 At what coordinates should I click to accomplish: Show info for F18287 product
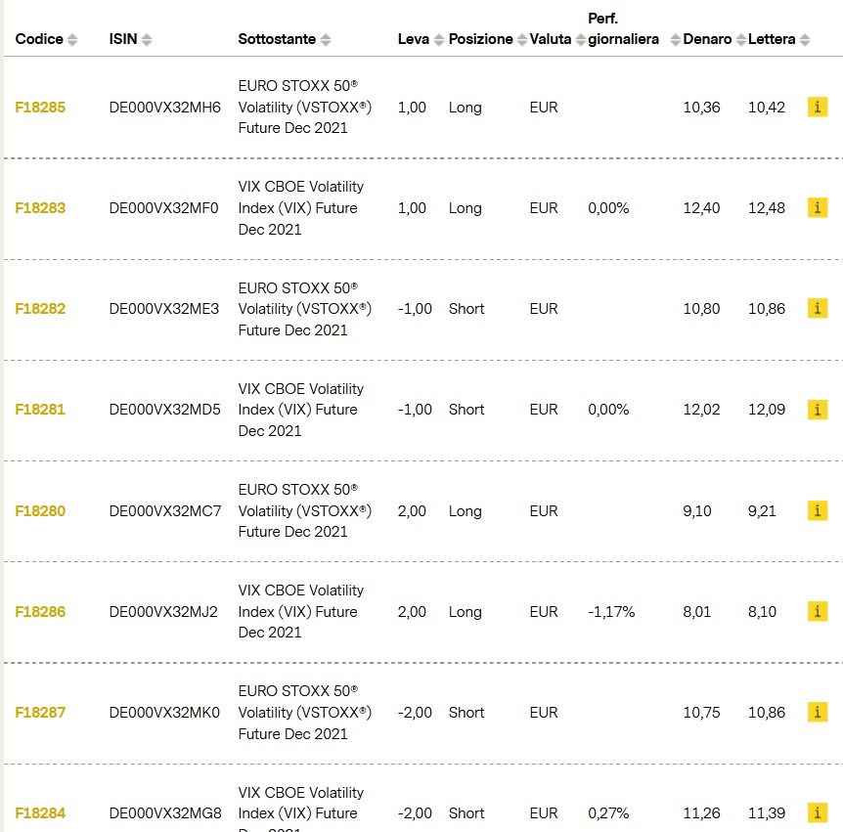[x=818, y=713]
